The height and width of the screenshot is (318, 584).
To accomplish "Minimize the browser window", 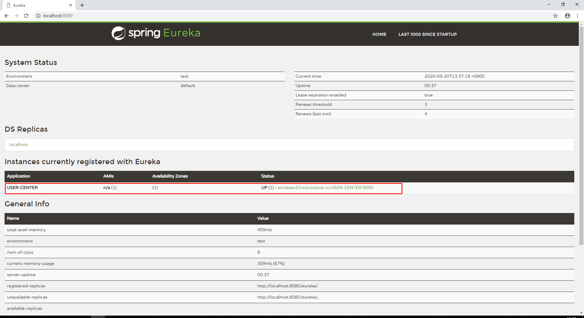I will click(549, 5).
